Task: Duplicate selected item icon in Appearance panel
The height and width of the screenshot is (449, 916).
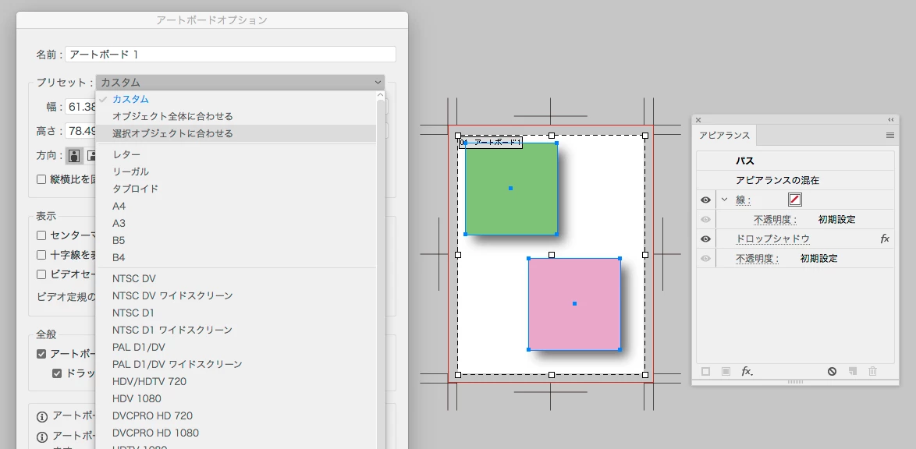Action: pyautogui.click(x=852, y=371)
